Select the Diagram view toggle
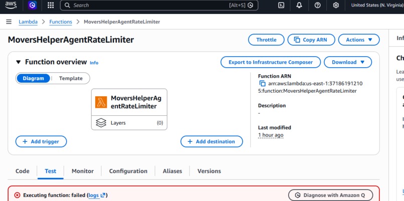404x201 pixels. (x=33, y=78)
